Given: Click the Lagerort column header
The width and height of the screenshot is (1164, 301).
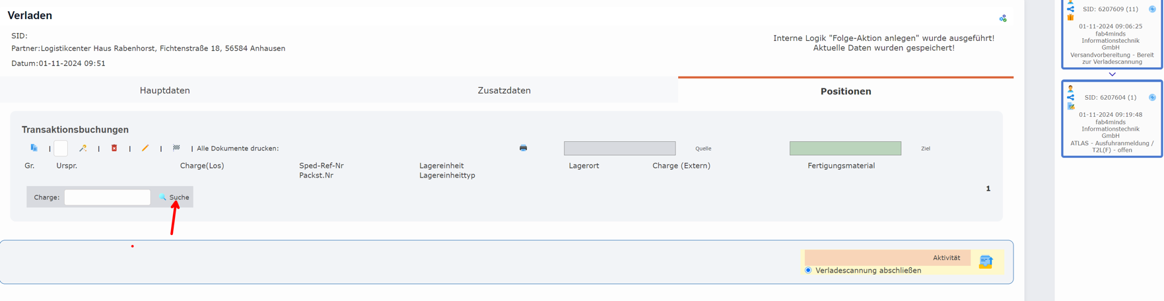Looking at the screenshot, I should coord(584,166).
